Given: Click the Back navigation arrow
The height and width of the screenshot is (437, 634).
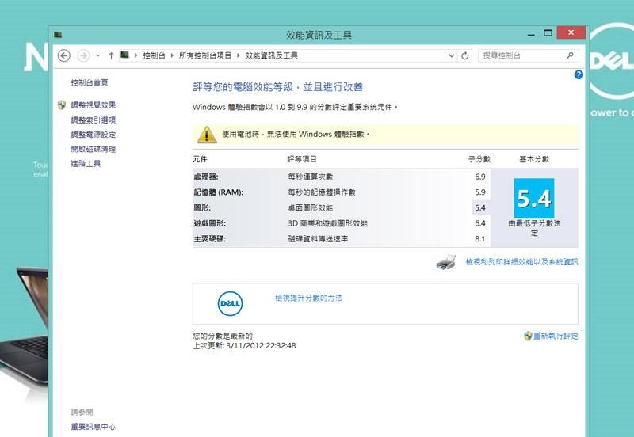Looking at the screenshot, I should tap(64, 55).
